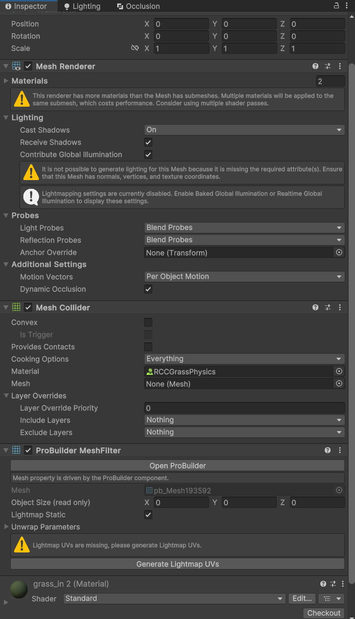Viewport: 355px width, 619px height.
Task: Open object picker for RCCGrassPhysics material
Action: pyautogui.click(x=339, y=371)
